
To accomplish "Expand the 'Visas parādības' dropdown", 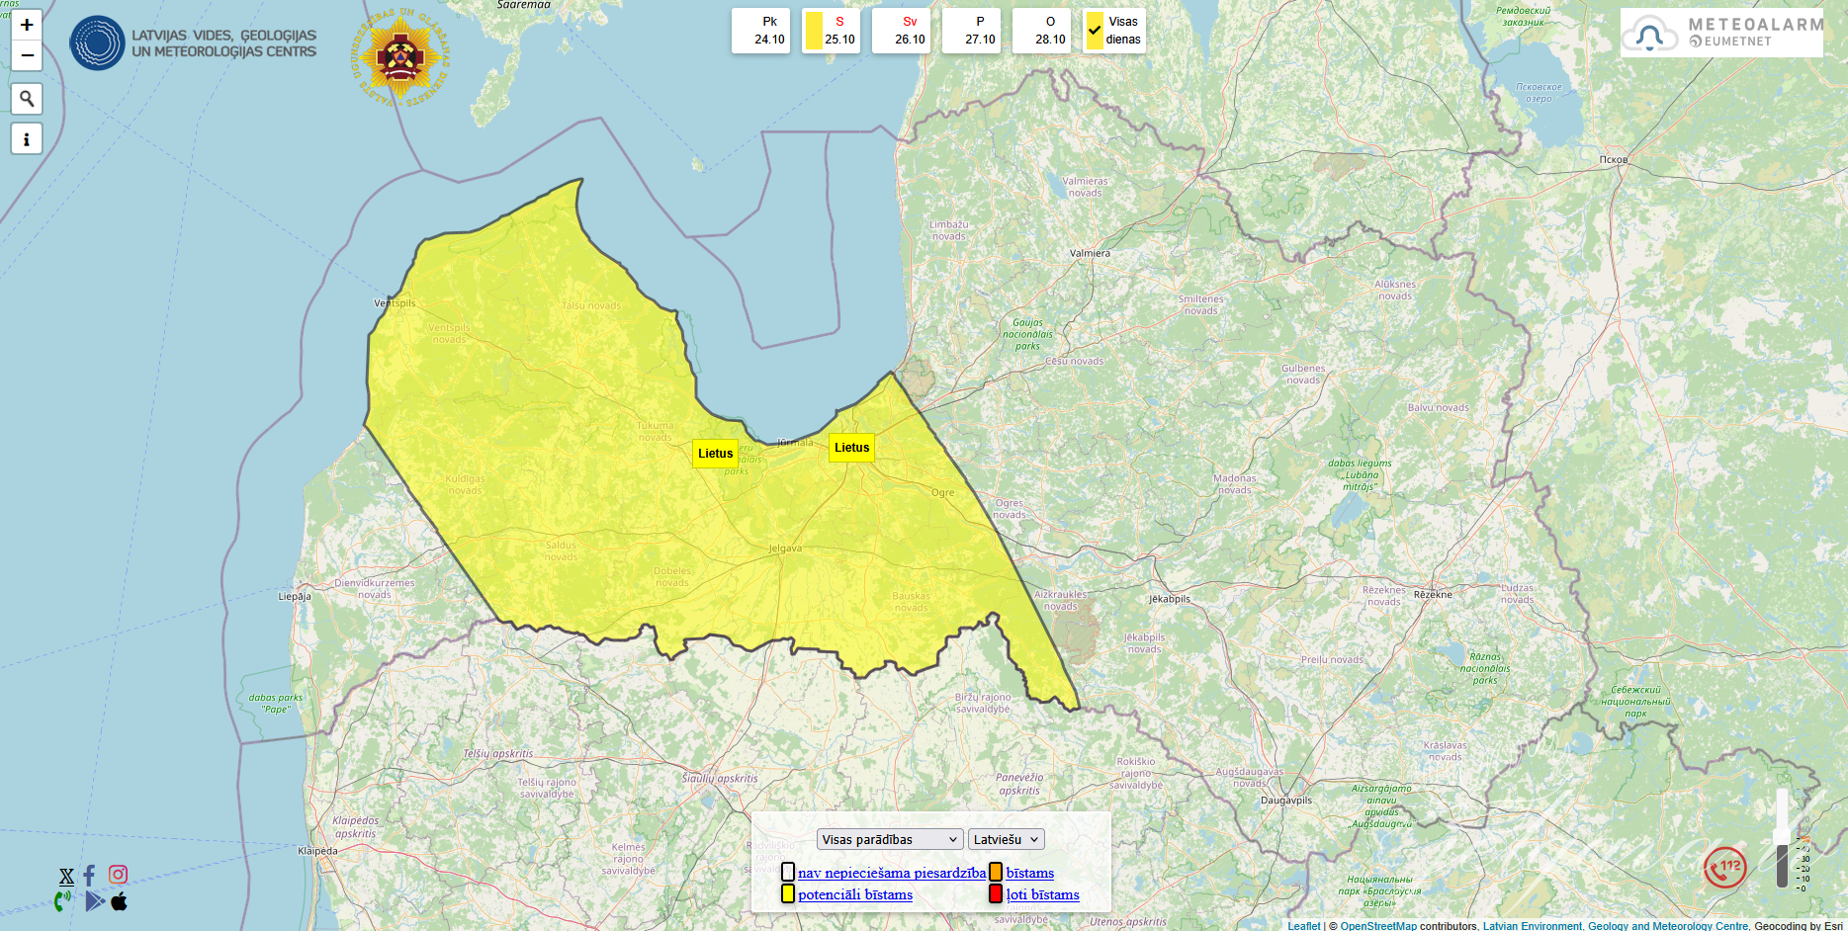I will [890, 839].
